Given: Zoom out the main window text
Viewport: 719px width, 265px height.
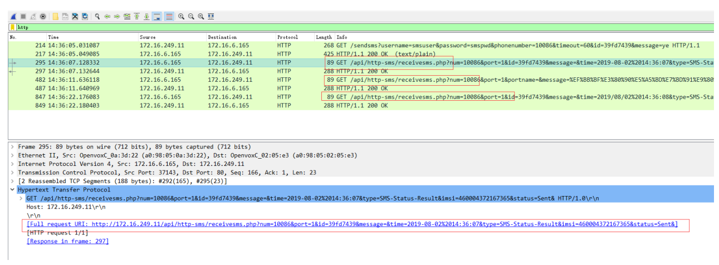Looking at the screenshot, I should (x=191, y=17).
